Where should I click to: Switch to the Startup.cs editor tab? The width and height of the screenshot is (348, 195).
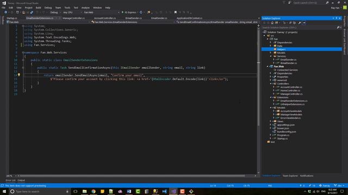[x=12, y=18]
